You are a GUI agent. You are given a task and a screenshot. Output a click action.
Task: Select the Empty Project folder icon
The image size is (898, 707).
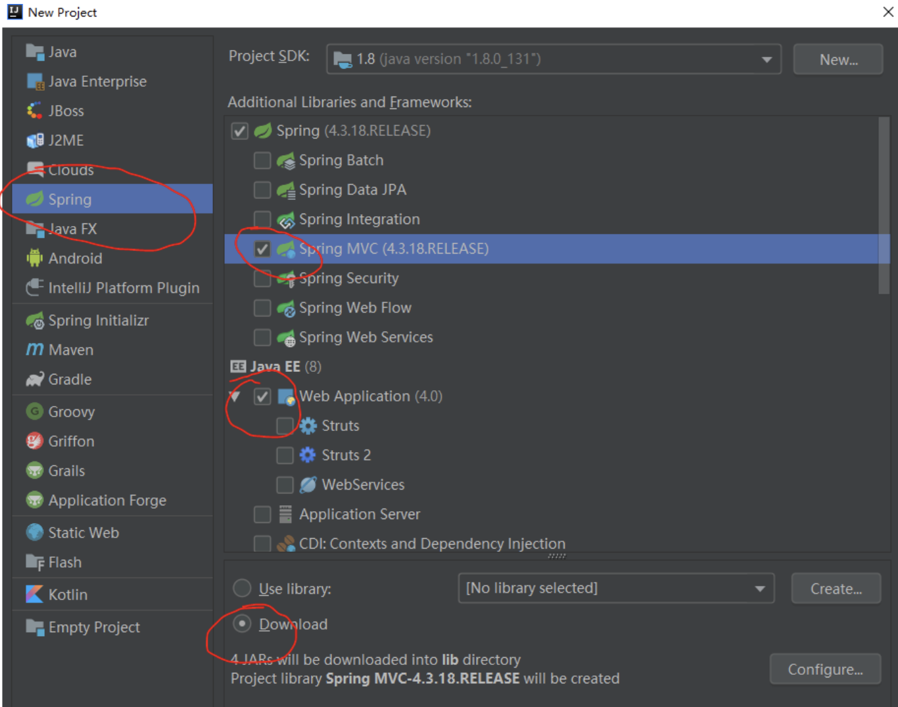tap(35, 627)
